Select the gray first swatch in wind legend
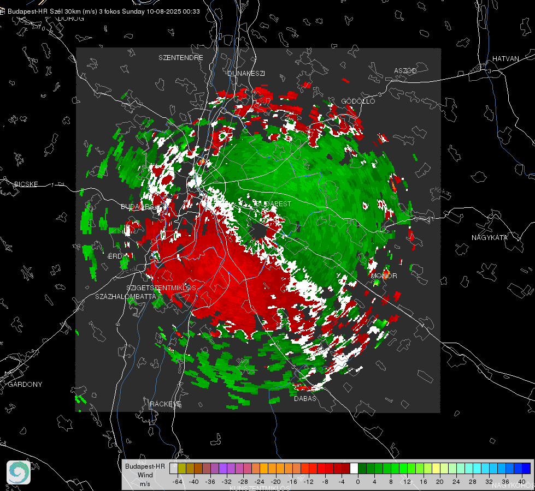The width and height of the screenshot is (535, 491). 174,468
